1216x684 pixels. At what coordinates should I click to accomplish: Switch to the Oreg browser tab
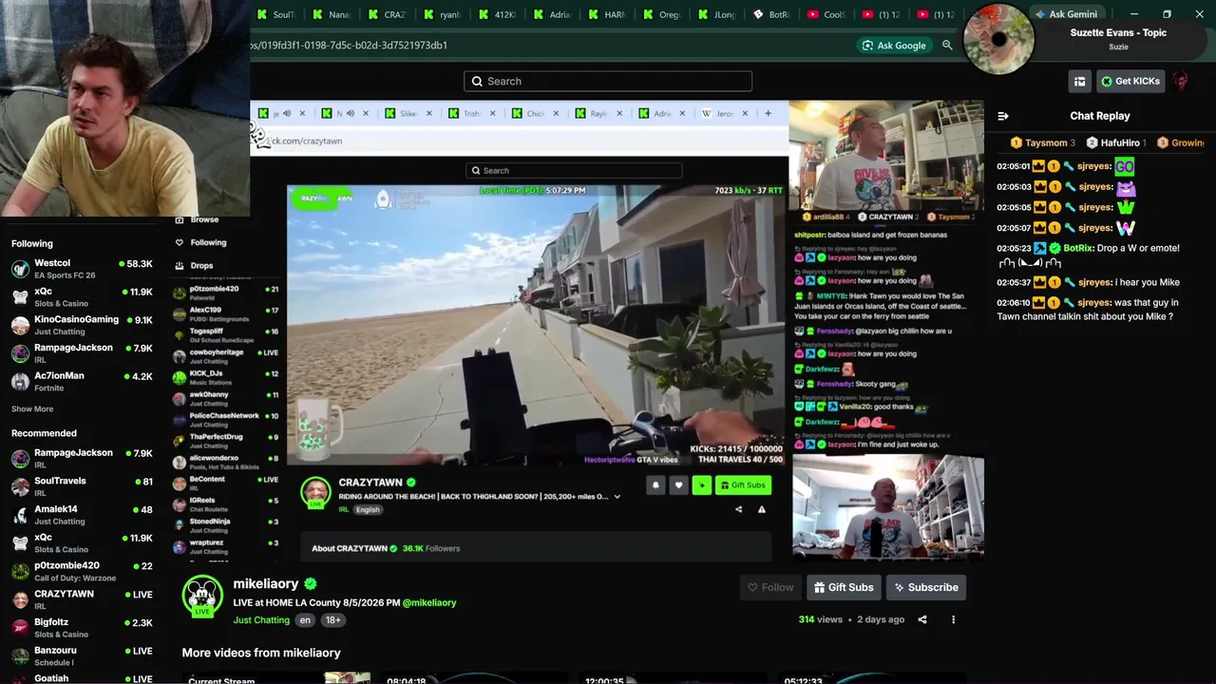663,14
